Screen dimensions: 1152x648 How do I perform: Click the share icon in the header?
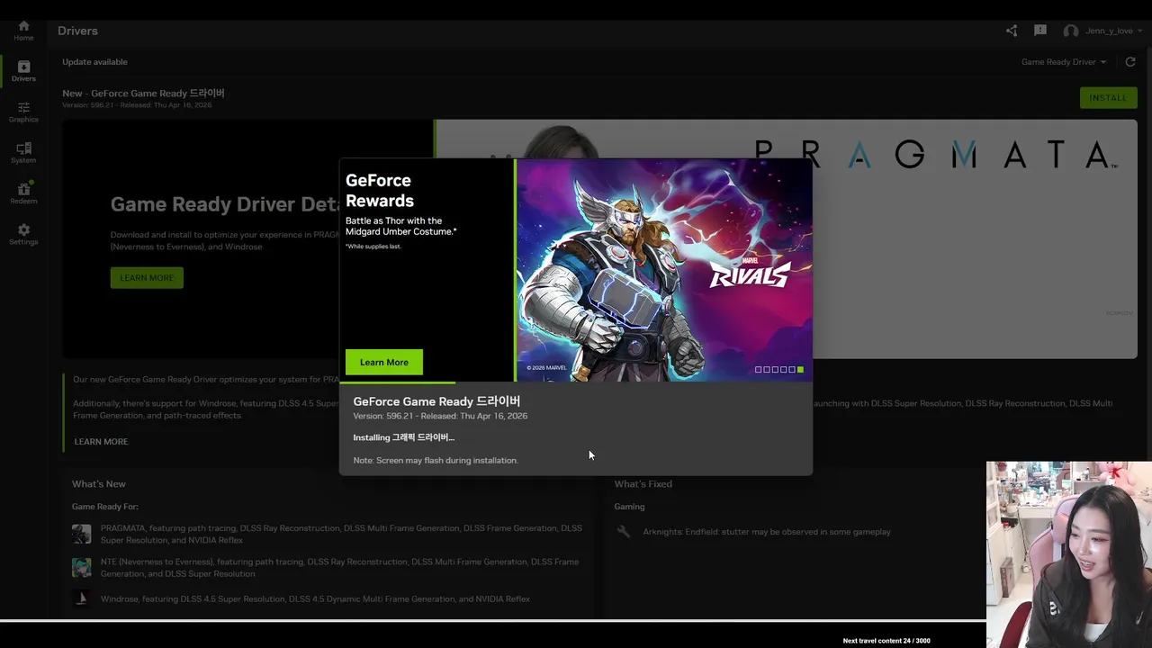pos(1012,31)
